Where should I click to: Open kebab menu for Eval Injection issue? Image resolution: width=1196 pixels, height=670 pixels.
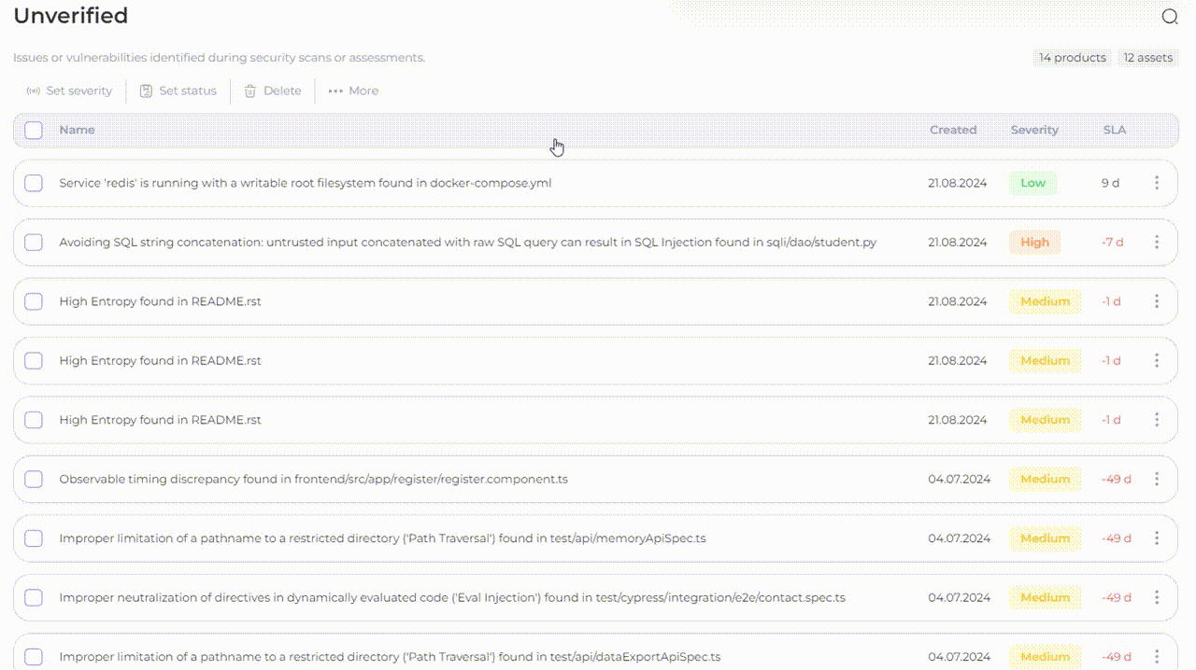[1157, 598]
